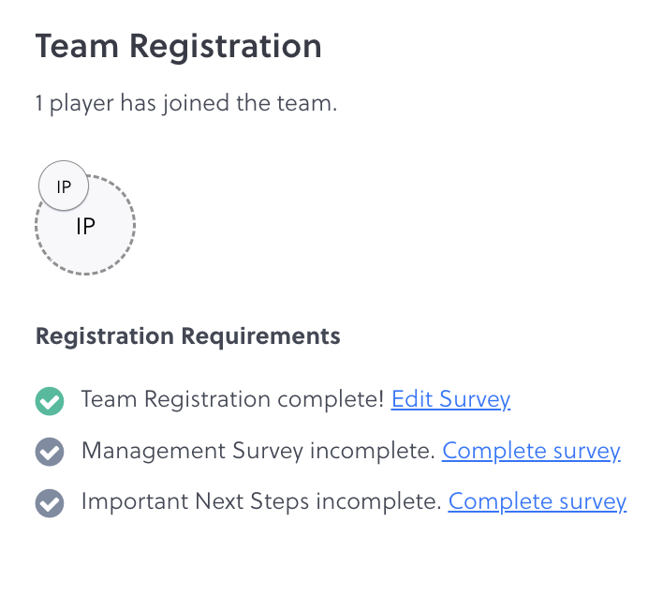
Task: Click the Team Registration page heading
Action: pos(178,46)
